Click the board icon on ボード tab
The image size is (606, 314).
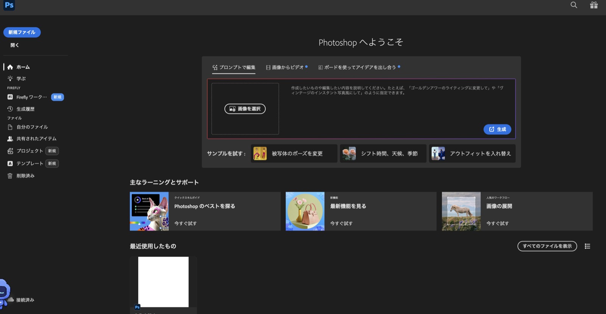pyautogui.click(x=320, y=67)
